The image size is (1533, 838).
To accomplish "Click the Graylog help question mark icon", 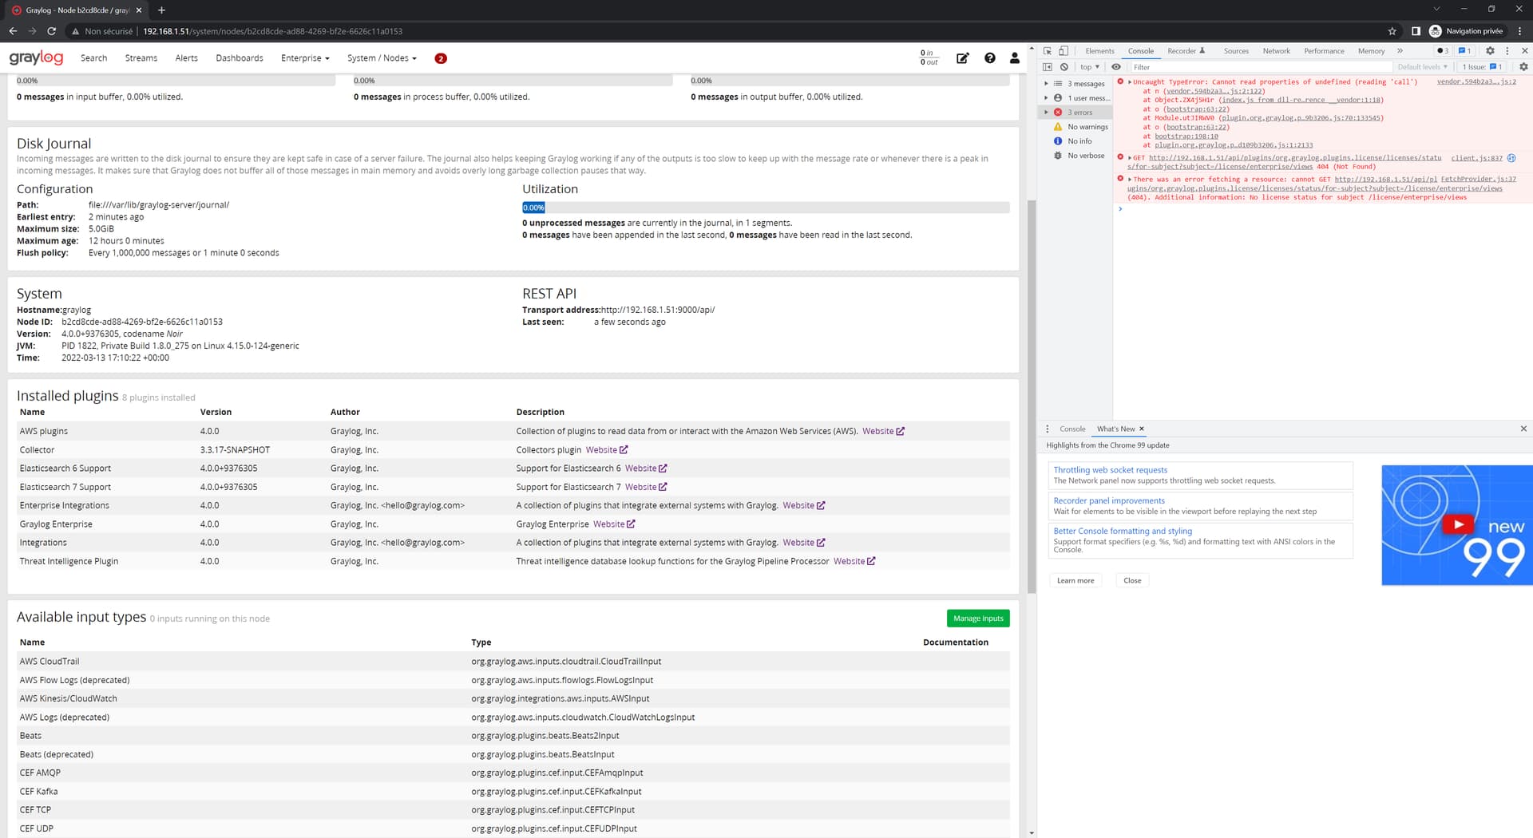I will click(989, 58).
